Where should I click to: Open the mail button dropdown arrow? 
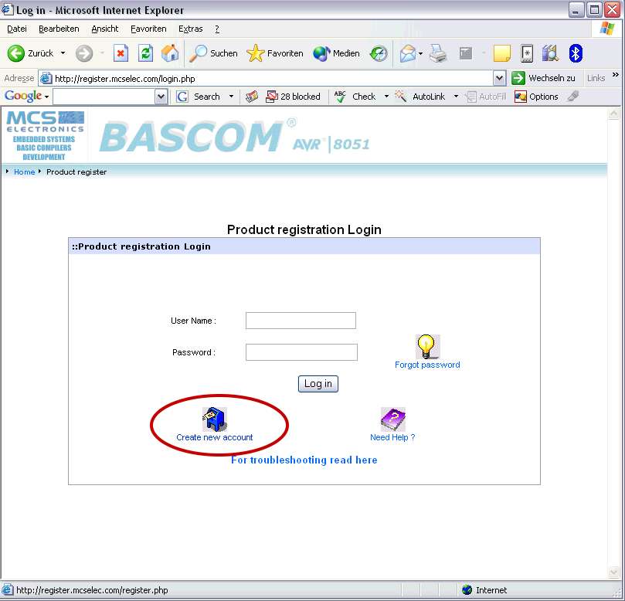[420, 53]
